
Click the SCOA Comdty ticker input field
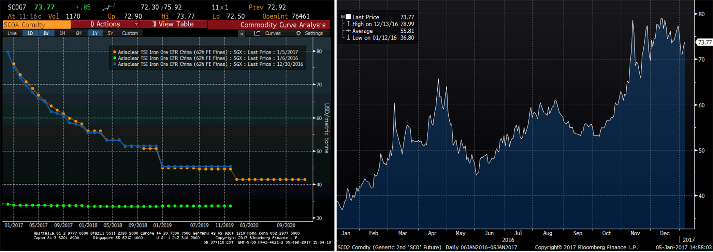(37, 25)
